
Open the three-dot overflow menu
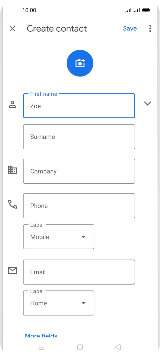(150, 28)
